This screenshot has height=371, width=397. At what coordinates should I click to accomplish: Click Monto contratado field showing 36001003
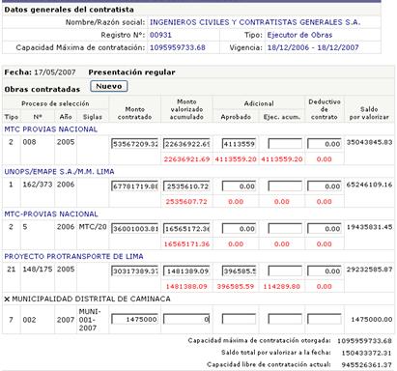pos(135,229)
